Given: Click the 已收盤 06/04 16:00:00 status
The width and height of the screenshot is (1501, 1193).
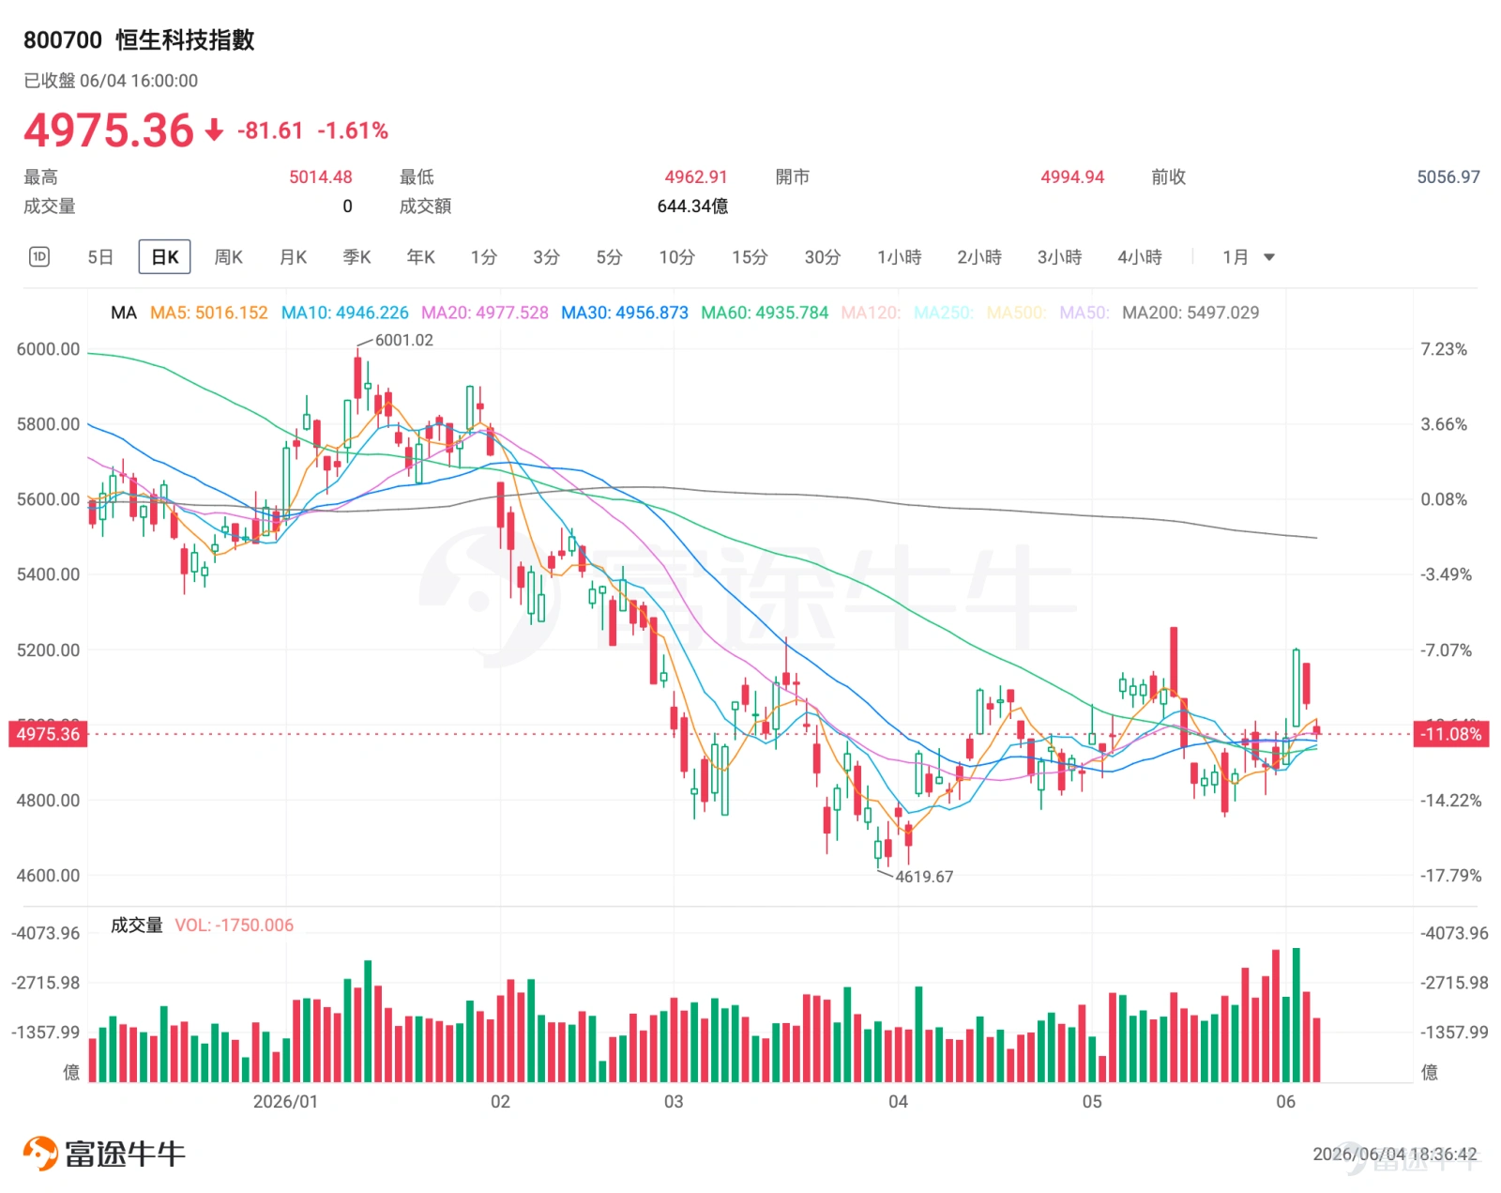Looking at the screenshot, I should click(x=111, y=81).
